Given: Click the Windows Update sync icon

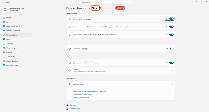Looking at the screenshot, I should point(4,65).
